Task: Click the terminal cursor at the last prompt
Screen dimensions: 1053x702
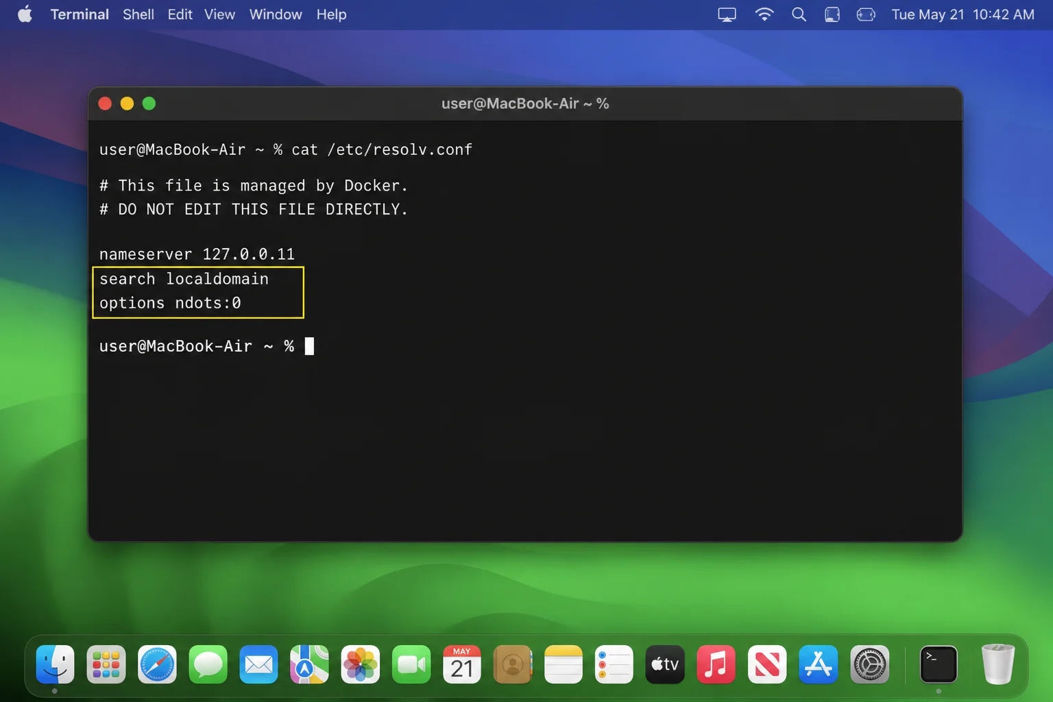Action: tap(309, 346)
